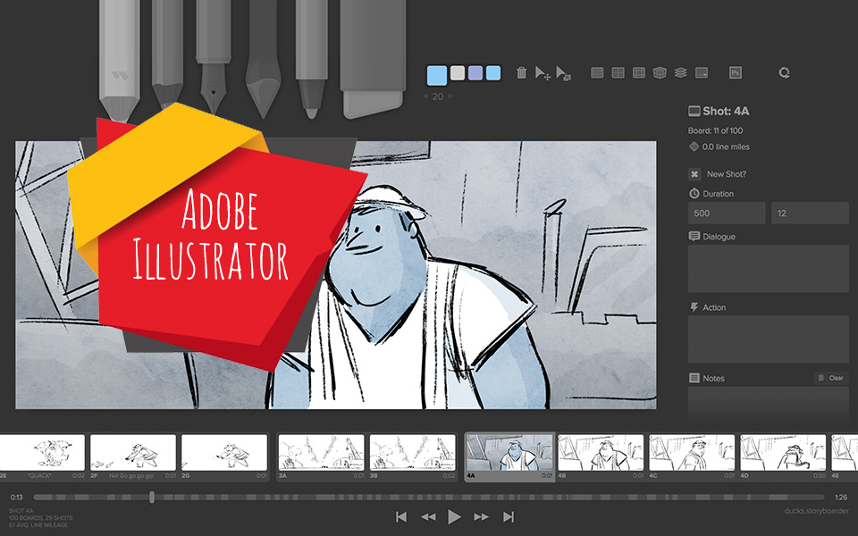This screenshot has width=858, height=536.
Task: Select board thumbnail 3B
Action: click(413, 453)
